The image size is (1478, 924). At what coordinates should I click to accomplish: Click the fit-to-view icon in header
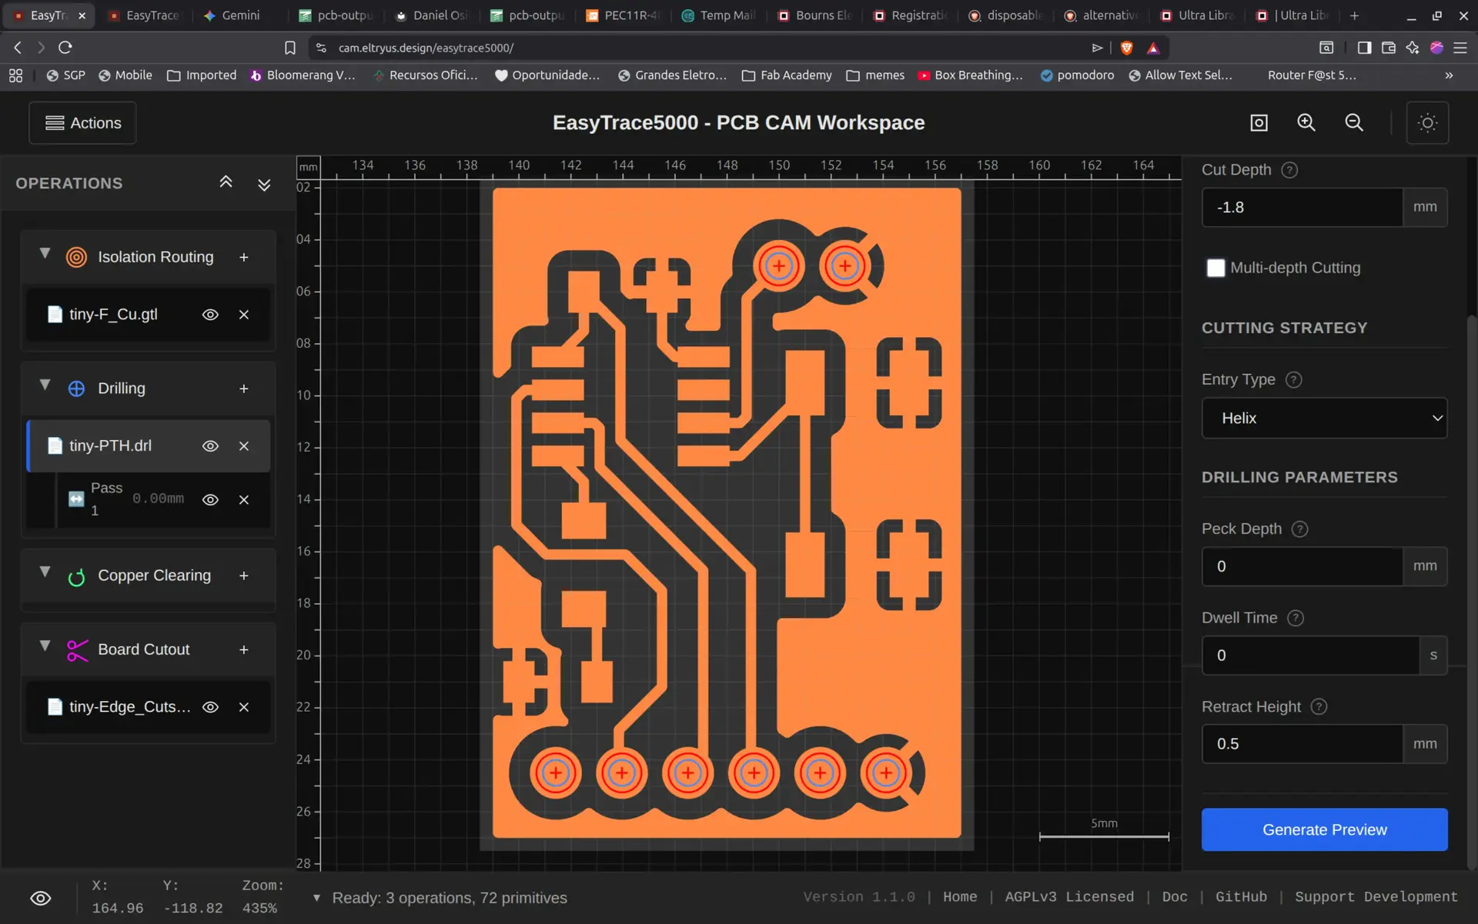pyautogui.click(x=1259, y=123)
